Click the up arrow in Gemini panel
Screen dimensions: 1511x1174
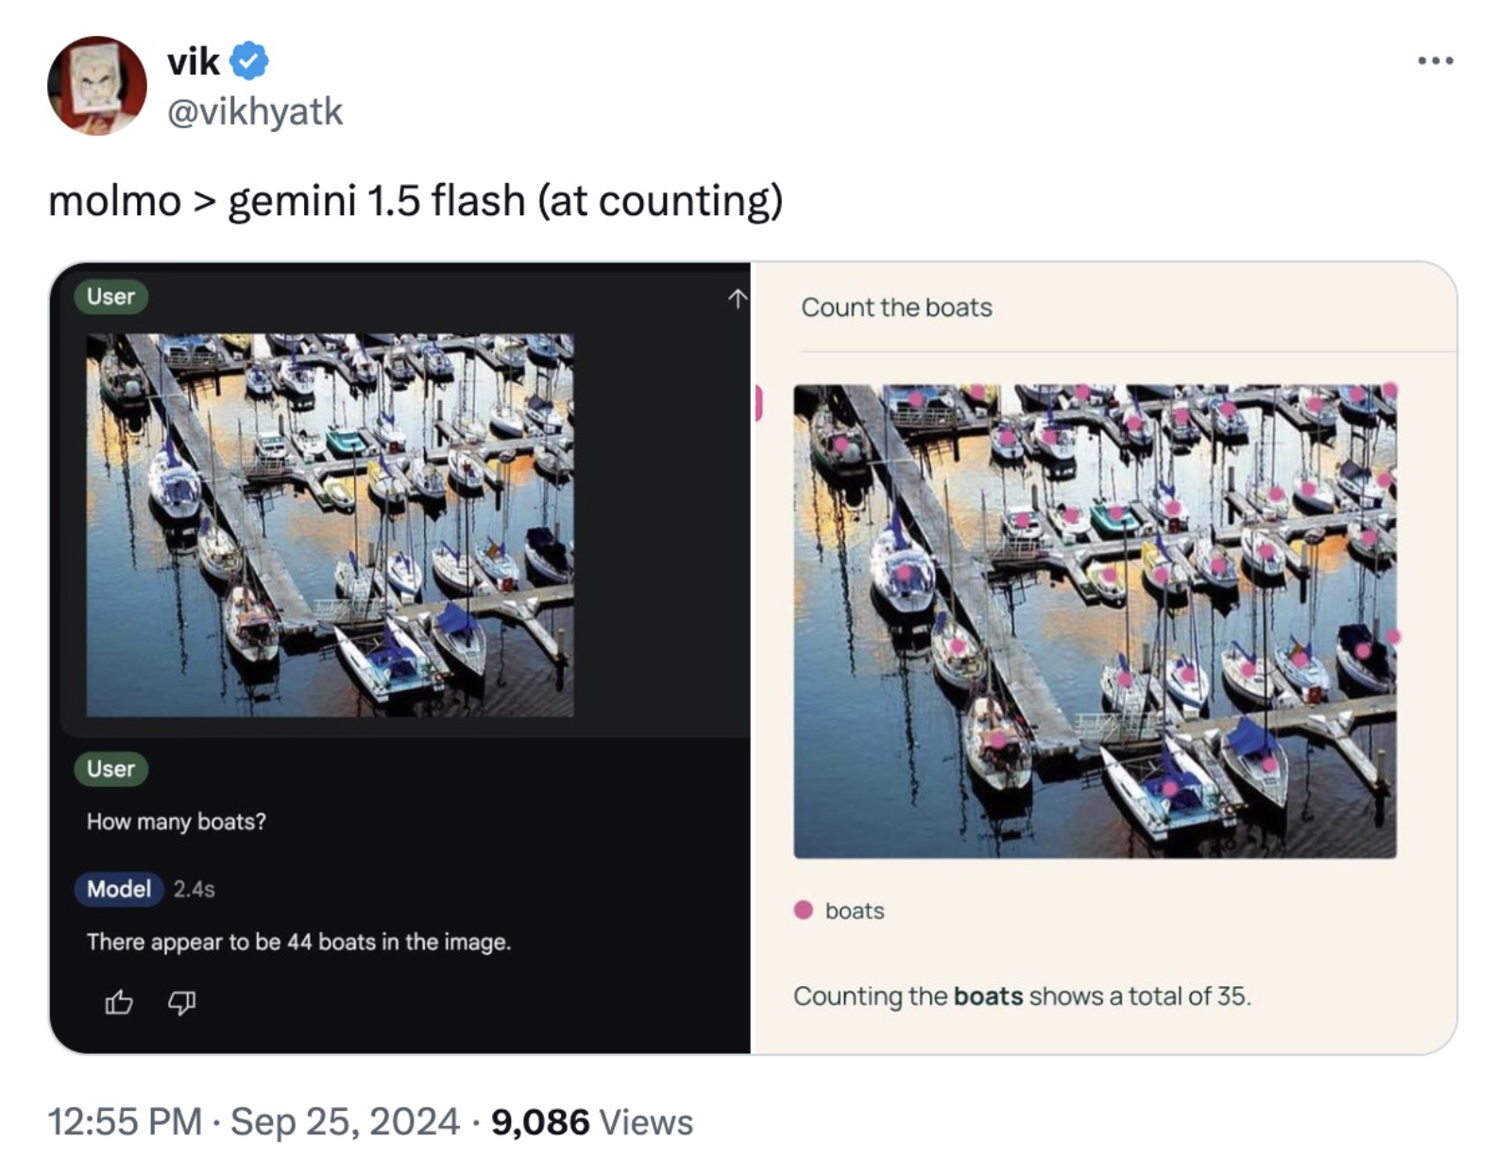click(x=738, y=299)
